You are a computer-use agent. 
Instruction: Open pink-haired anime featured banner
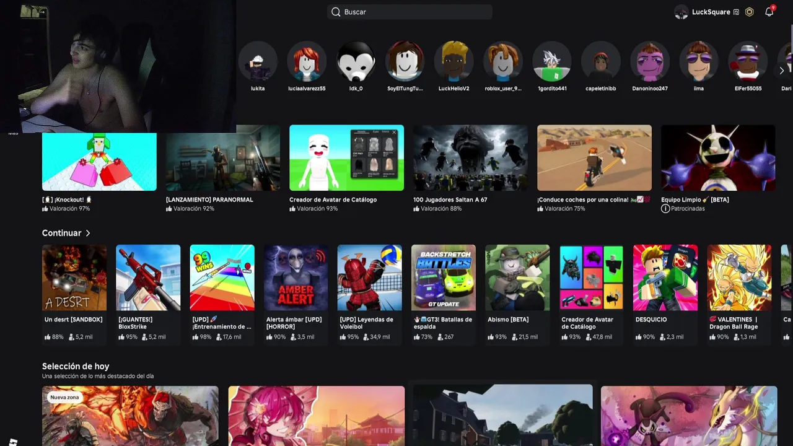[317, 416]
